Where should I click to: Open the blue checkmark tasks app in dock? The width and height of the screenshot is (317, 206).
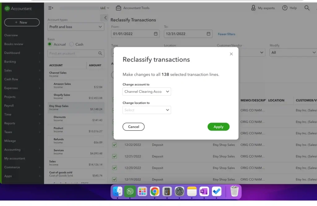216,191
